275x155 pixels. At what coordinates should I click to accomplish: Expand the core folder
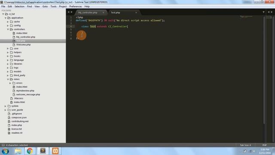pyautogui.click(x=8, y=49)
